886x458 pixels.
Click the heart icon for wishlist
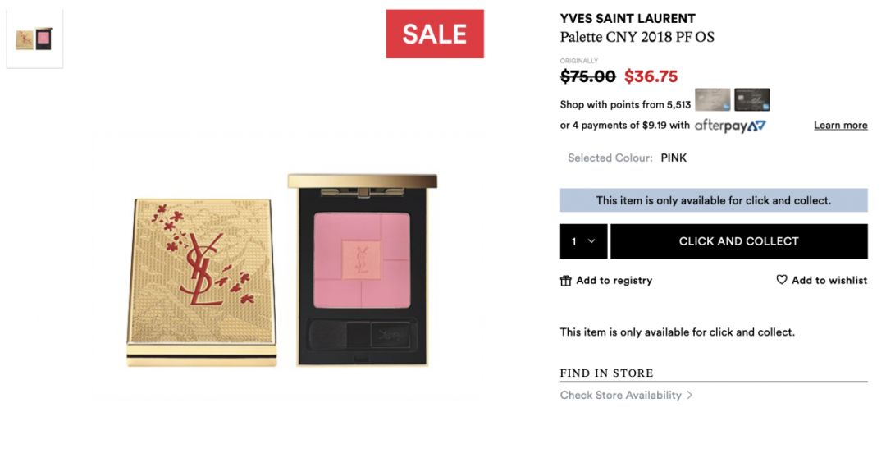point(782,280)
